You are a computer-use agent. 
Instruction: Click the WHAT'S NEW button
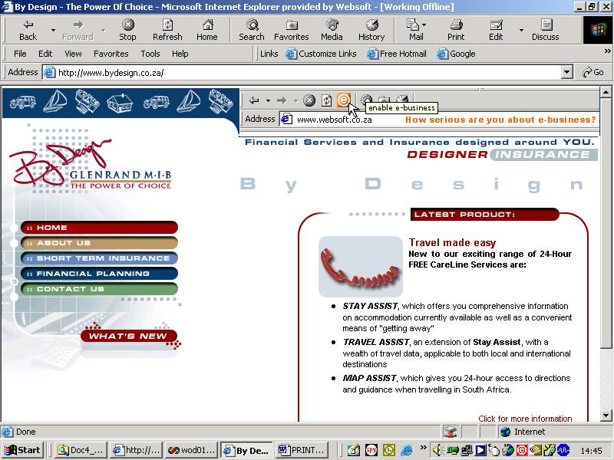pyautogui.click(x=129, y=336)
